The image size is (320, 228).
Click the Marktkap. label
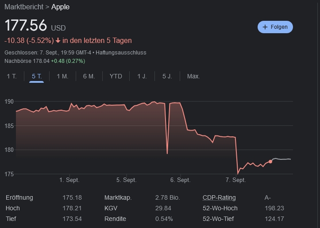[x=118, y=197]
